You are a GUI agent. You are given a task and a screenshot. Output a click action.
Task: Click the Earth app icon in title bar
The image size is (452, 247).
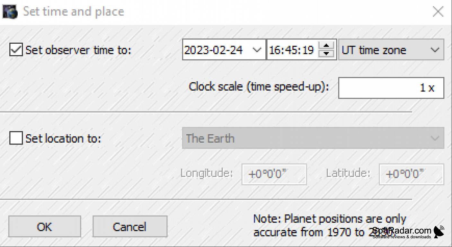point(10,12)
